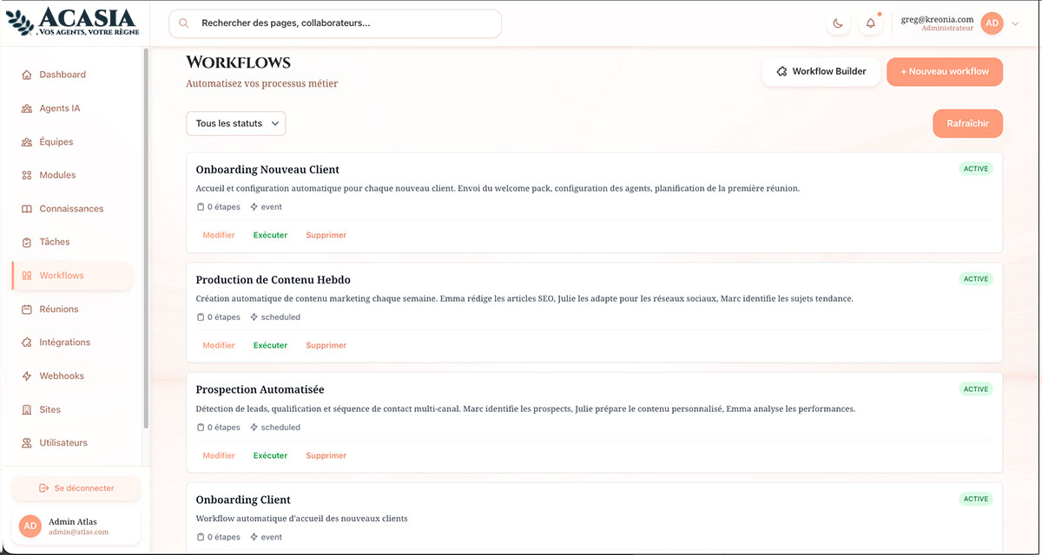Select the Modules grid icon

tap(27, 175)
